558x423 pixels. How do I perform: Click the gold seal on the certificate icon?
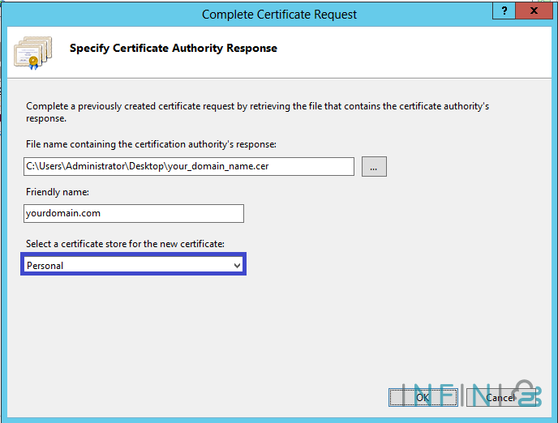click(x=33, y=61)
